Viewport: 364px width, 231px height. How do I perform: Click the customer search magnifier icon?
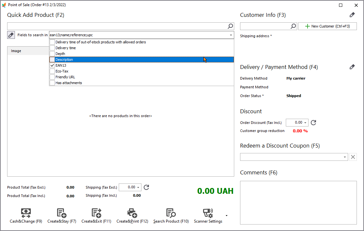tap(293, 26)
